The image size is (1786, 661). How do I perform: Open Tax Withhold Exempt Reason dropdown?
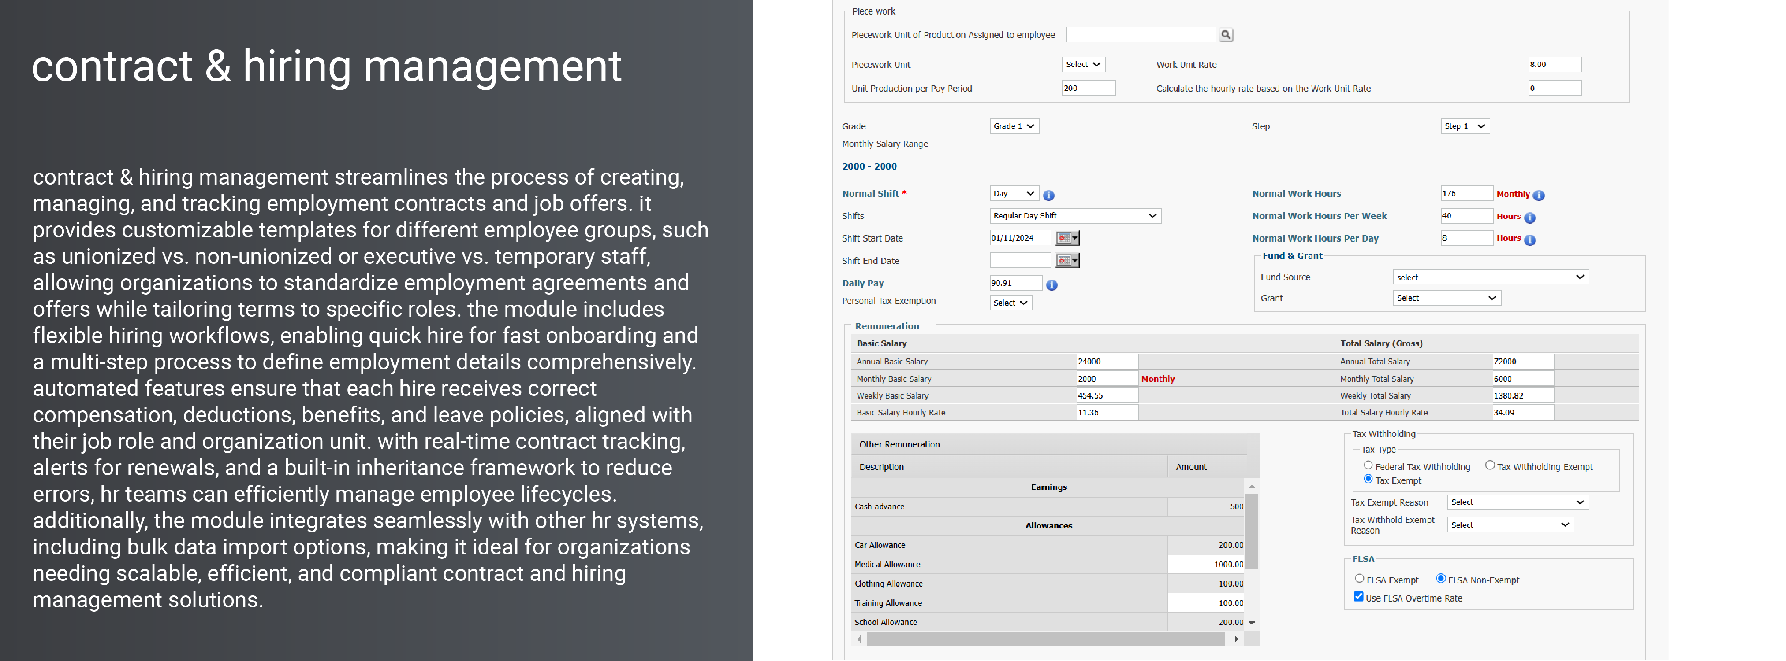(x=1510, y=525)
